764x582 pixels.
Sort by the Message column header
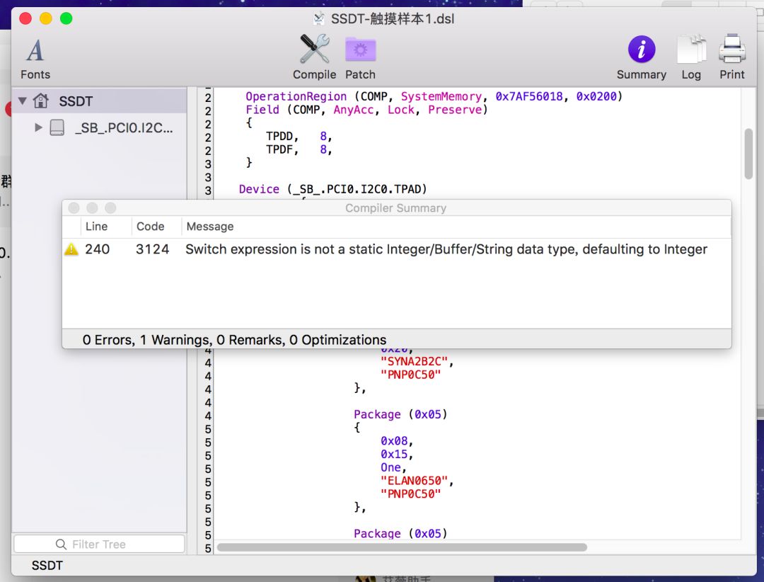point(209,227)
